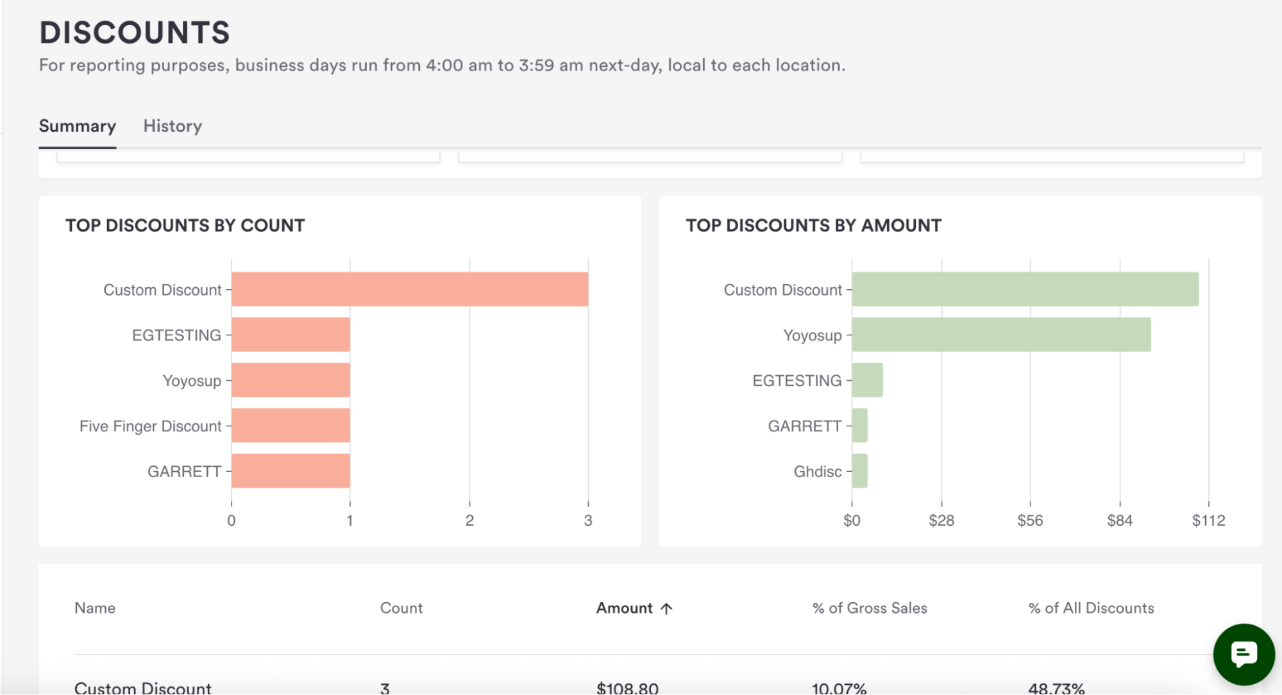Click the Yoyosup bar in count chart
1282x695 pixels.
tap(291, 380)
